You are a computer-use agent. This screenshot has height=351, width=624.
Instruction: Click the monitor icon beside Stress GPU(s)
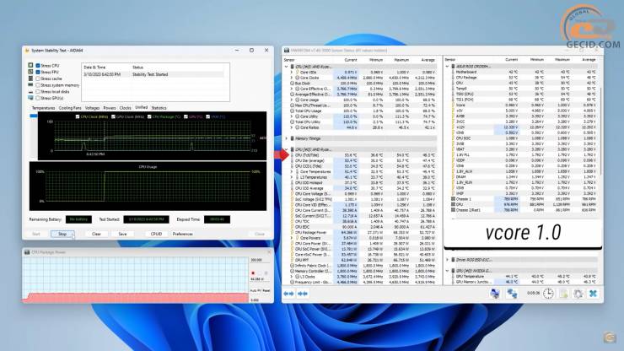pyautogui.click(x=30, y=98)
